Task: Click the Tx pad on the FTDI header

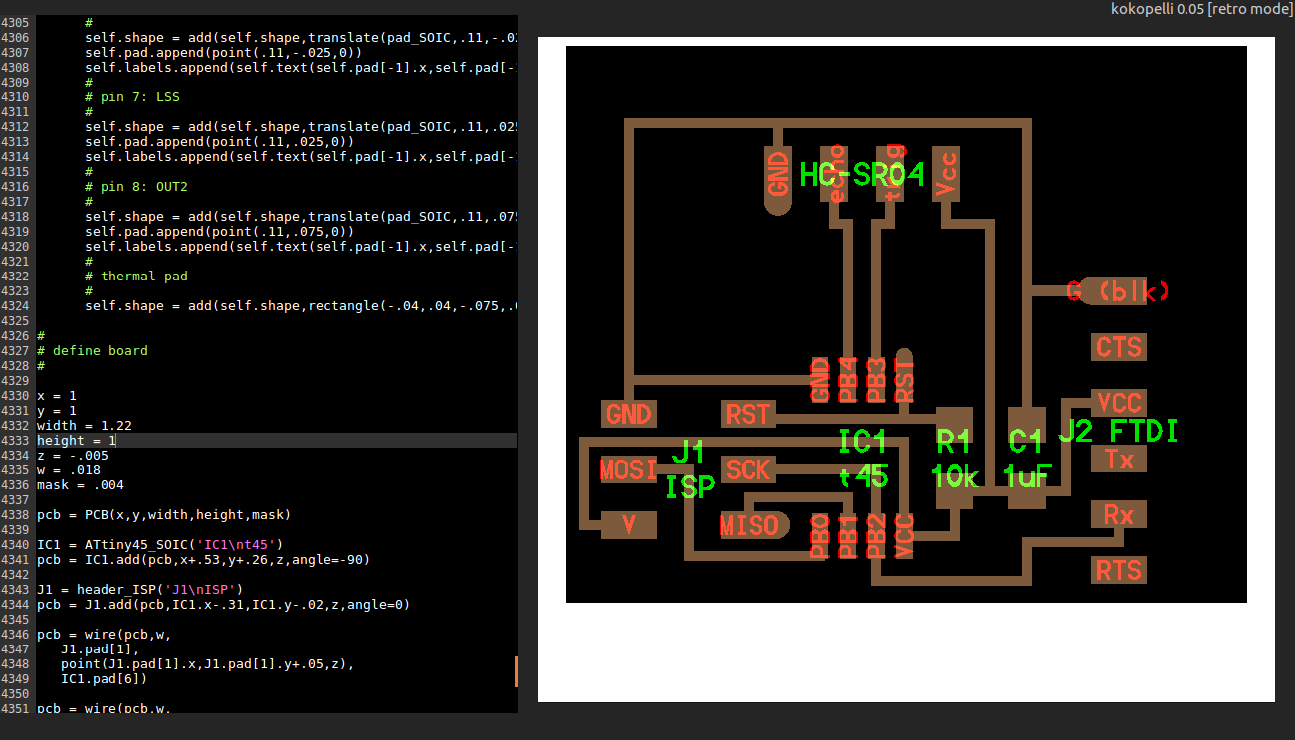Action: [1119, 459]
